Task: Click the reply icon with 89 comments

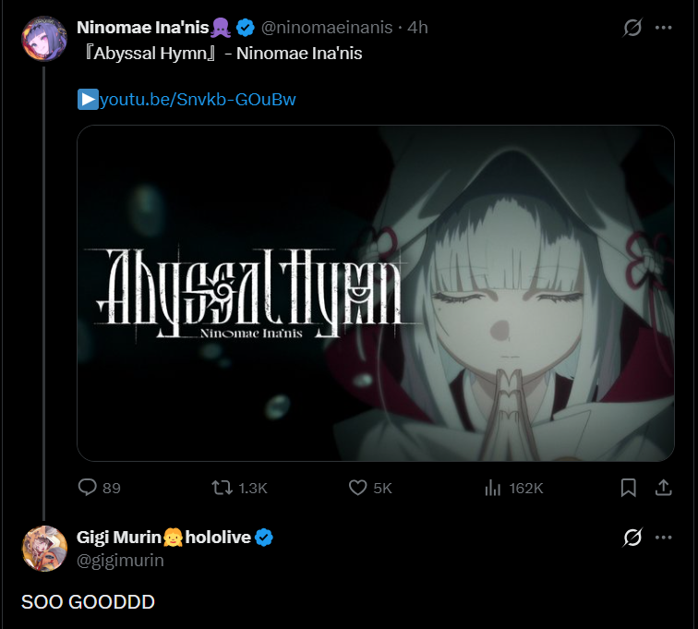Action: point(87,488)
